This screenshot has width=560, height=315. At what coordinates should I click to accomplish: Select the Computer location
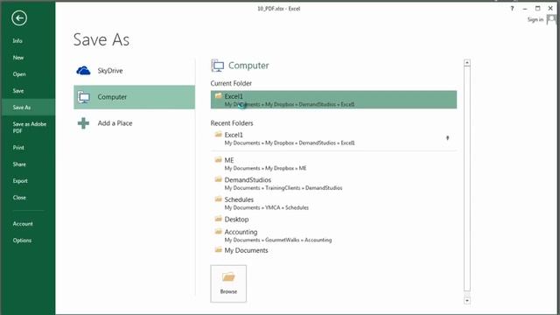tap(134, 97)
